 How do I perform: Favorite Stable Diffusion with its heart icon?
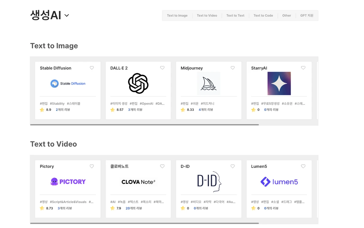click(x=92, y=68)
